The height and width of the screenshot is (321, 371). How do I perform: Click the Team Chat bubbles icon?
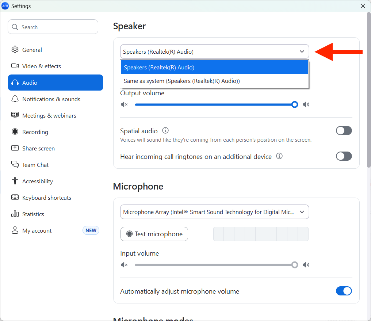(15, 164)
